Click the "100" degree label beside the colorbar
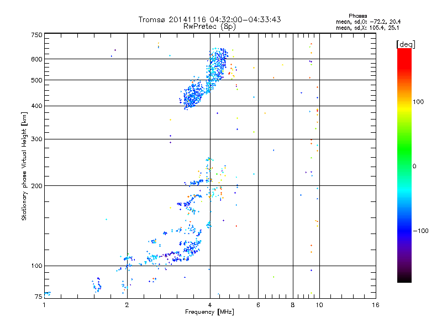The height and width of the screenshot is (332, 442). (x=418, y=102)
